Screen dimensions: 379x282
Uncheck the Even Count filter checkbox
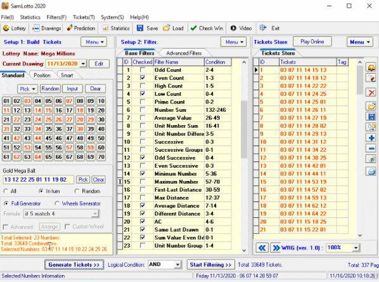pyautogui.click(x=143, y=77)
